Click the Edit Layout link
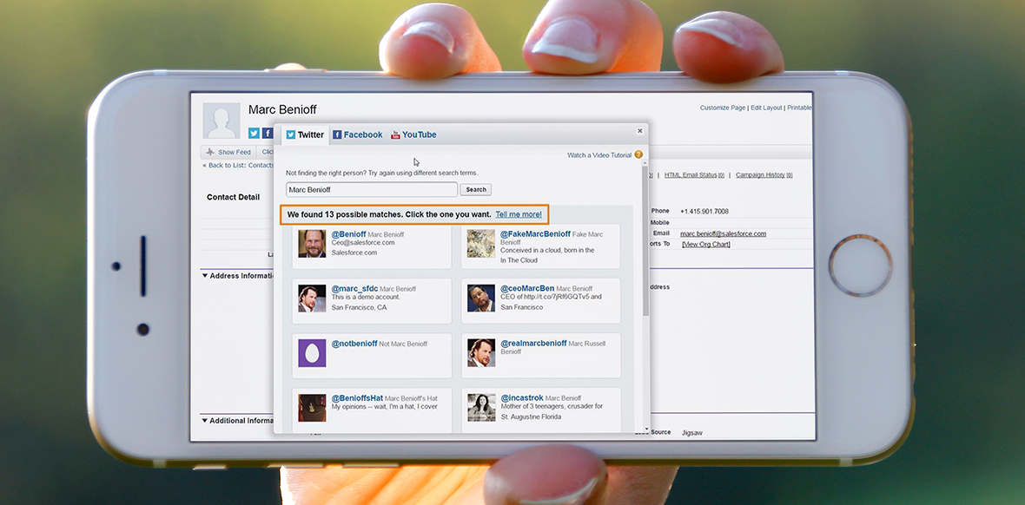 point(766,108)
